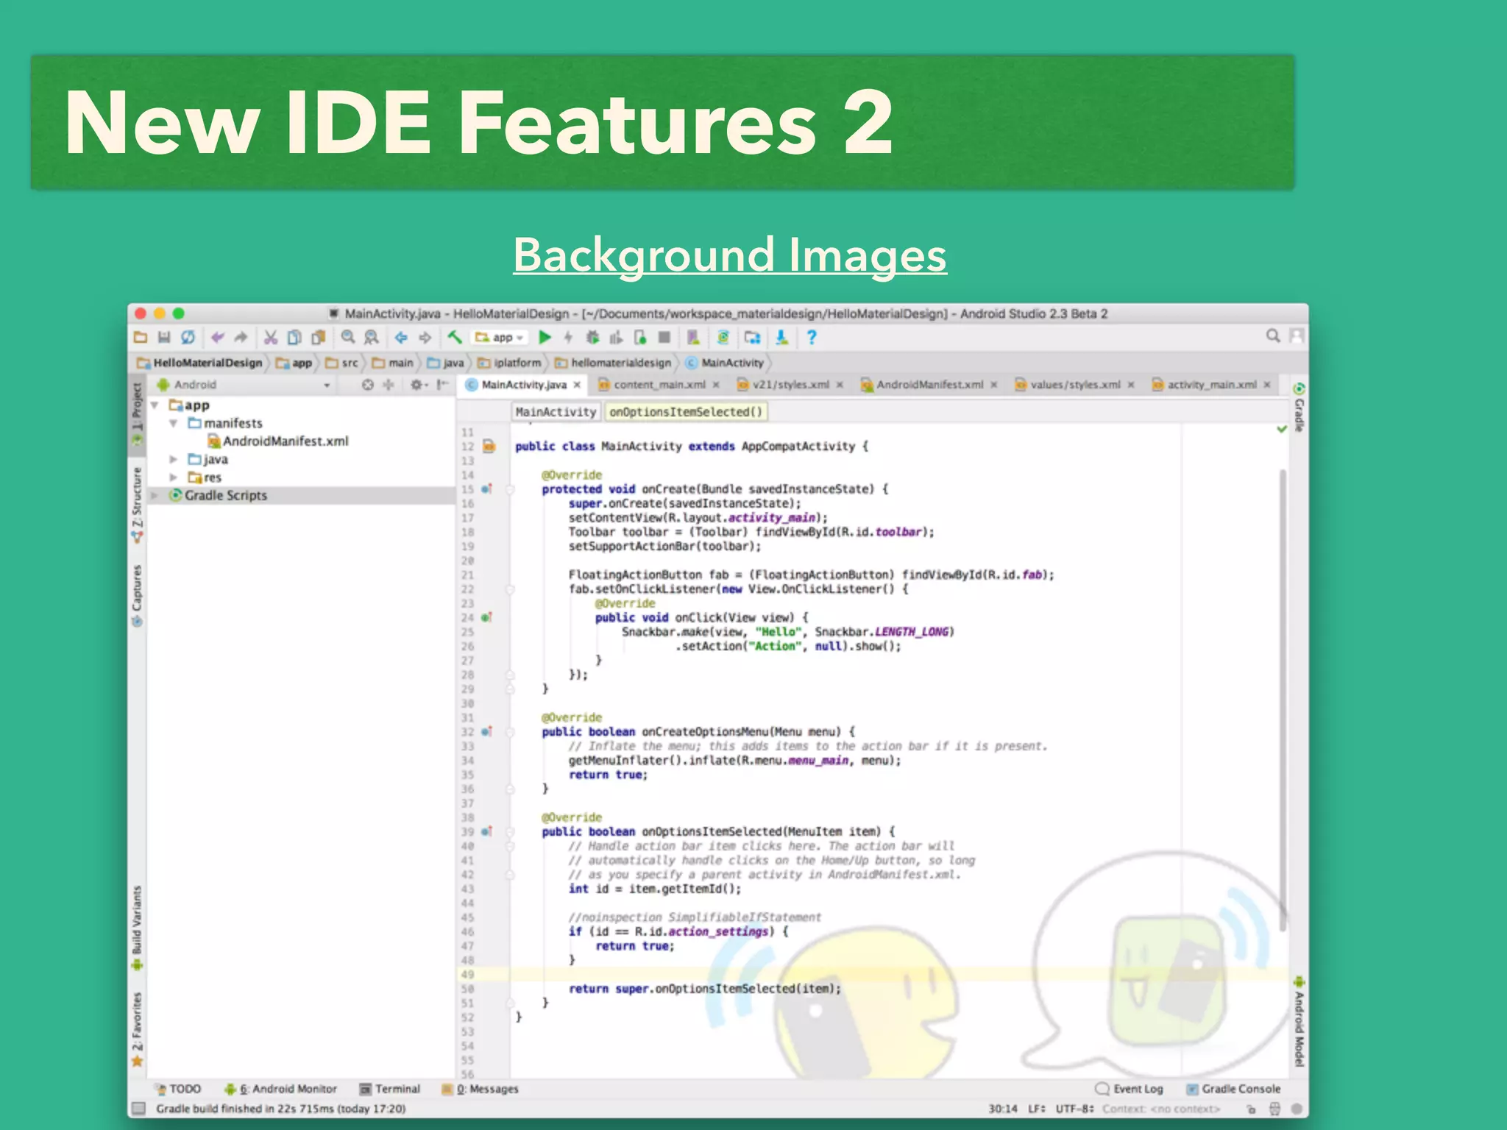Image resolution: width=1507 pixels, height=1130 pixels.
Task: Collapse the manifests folder node
Action: click(x=174, y=424)
